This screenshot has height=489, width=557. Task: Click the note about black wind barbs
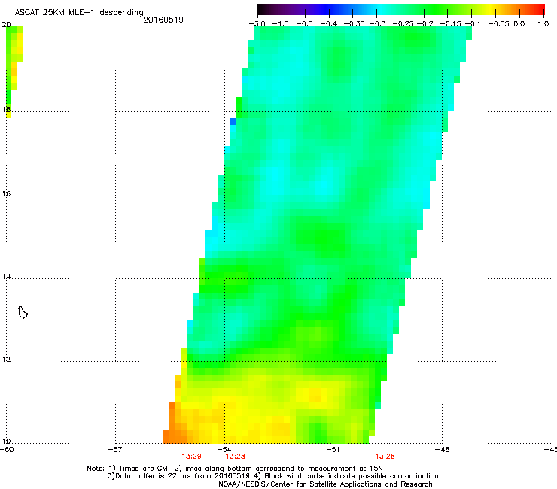click(352, 476)
